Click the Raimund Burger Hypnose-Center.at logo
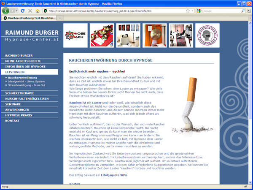 [x=32, y=35]
